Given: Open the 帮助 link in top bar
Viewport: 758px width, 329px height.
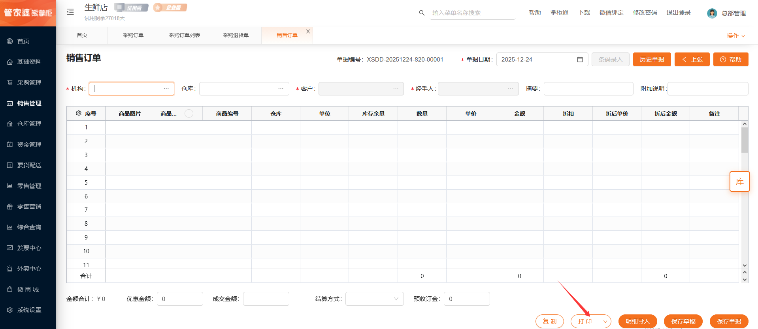Looking at the screenshot, I should click(535, 13).
